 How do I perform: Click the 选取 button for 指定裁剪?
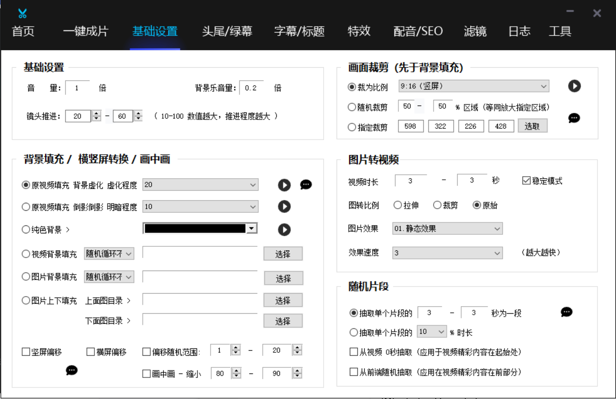(532, 126)
